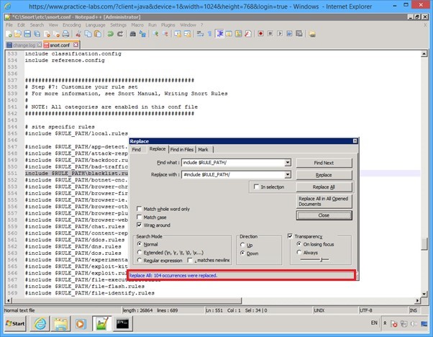The height and width of the screenshot is (337, 433).
Task: Toggle the Word wrap toolbar icon
Action: [200, 34]
